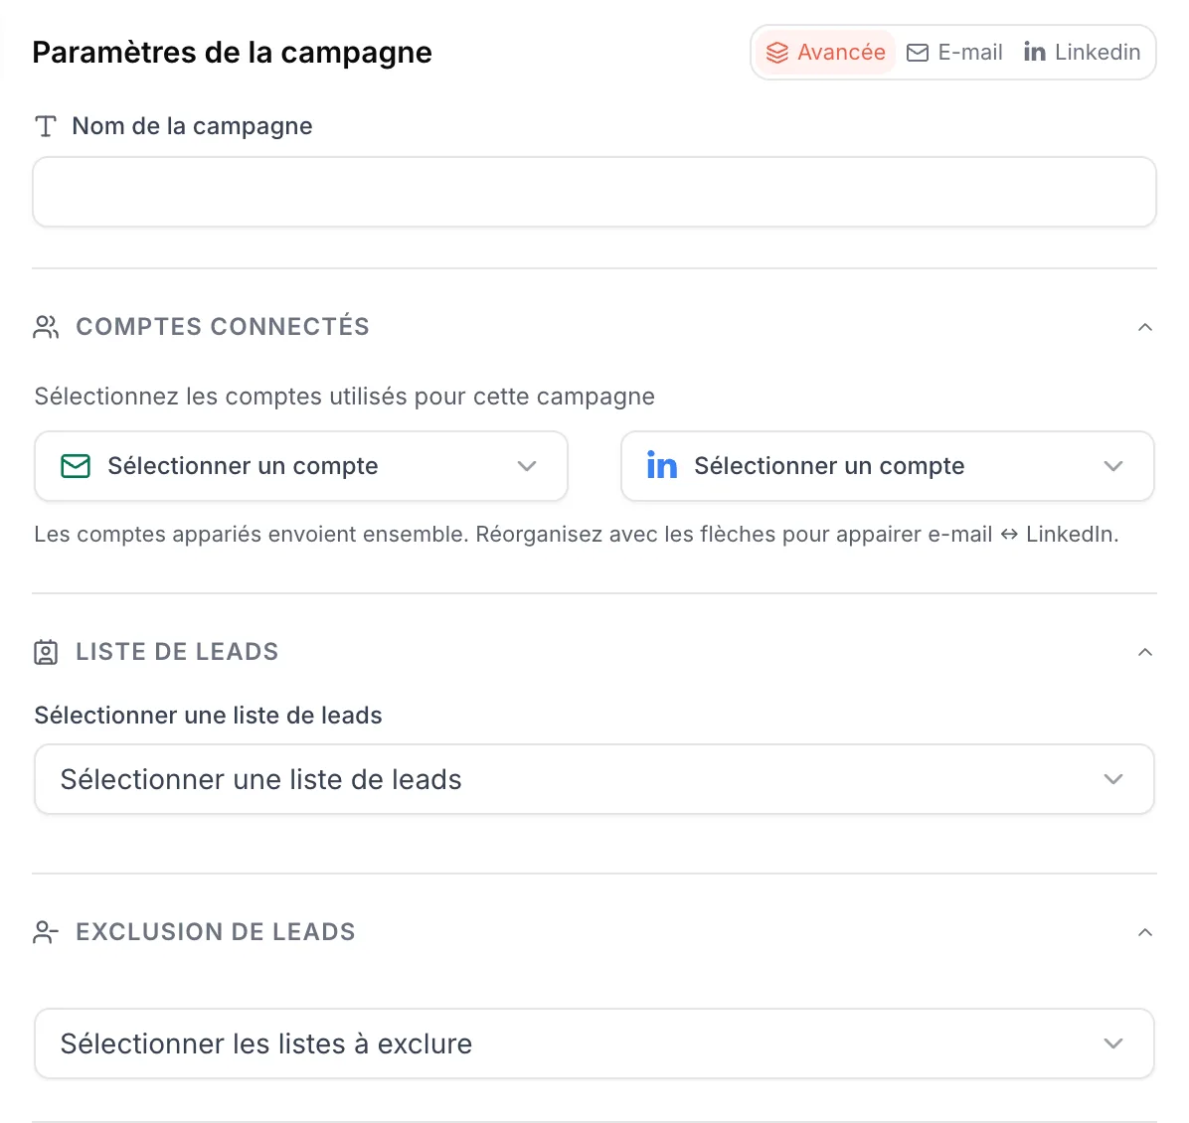Click the Sélectionnez les comptes utilisés pour cette campagne text
Screen dimensions: 1189x1123
344,397
